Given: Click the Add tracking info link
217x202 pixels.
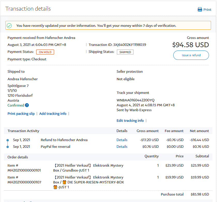Looking at the screenshot, I should [53, 114].
